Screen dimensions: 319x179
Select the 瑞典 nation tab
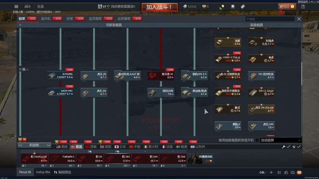181,147
